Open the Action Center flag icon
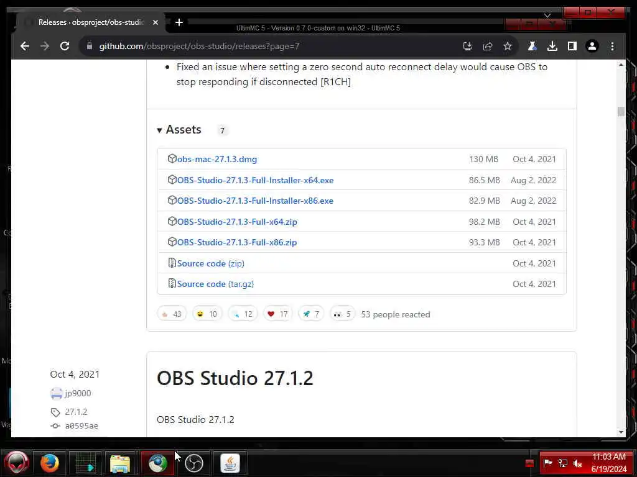The width and height of the screenshot is (637, 477). (547, 463)
